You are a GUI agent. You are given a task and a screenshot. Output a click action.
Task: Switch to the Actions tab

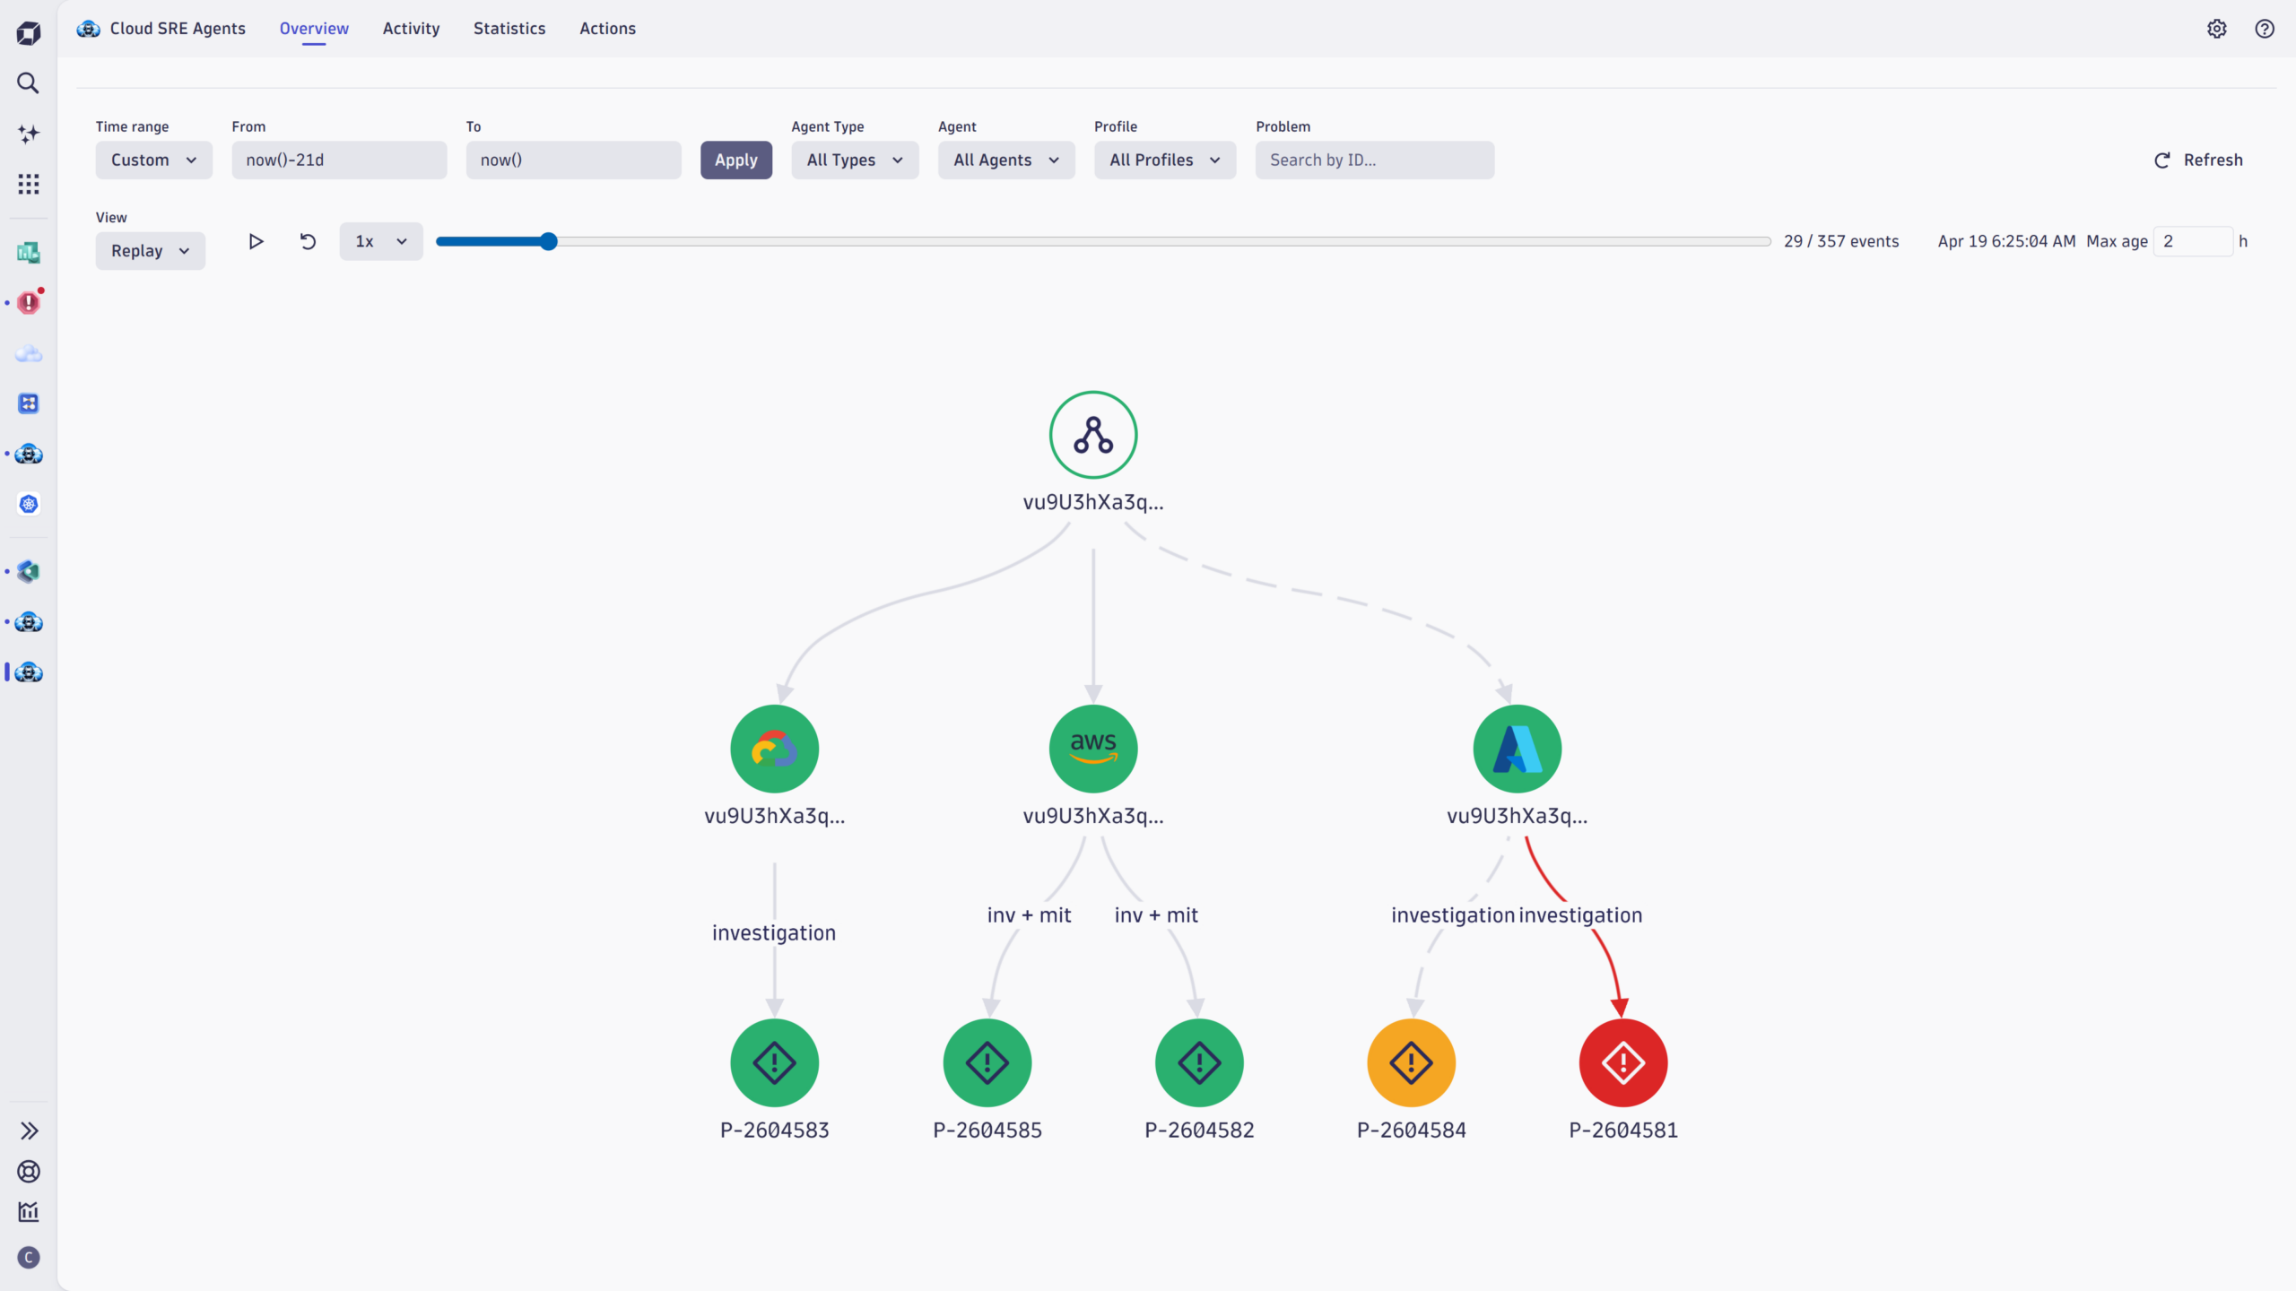click(x=607, y=29)
